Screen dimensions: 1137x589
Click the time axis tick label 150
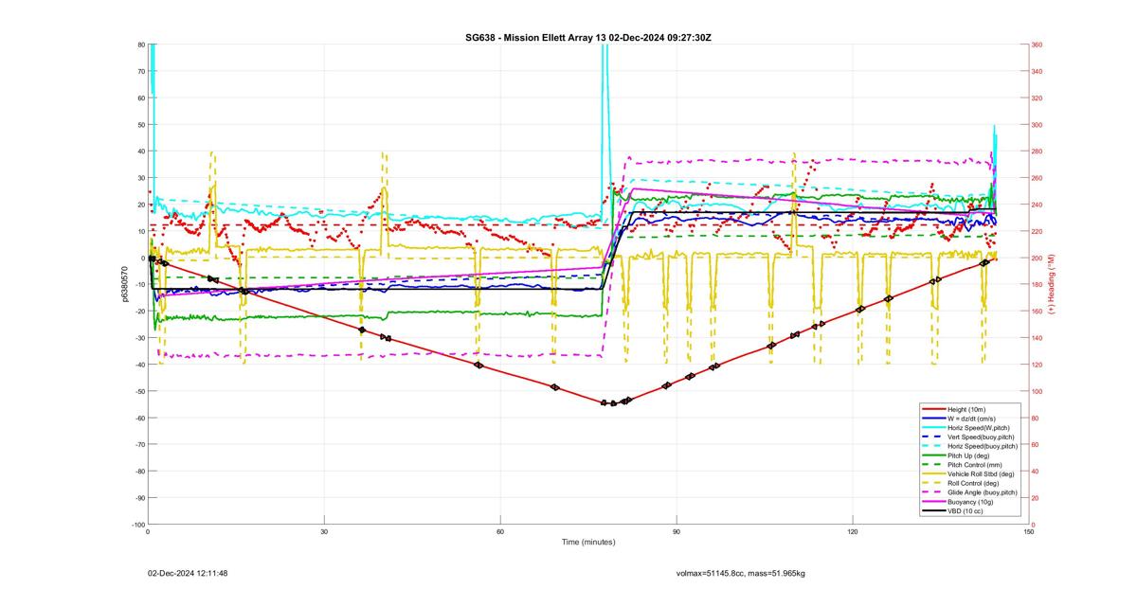pos(1029,532)
